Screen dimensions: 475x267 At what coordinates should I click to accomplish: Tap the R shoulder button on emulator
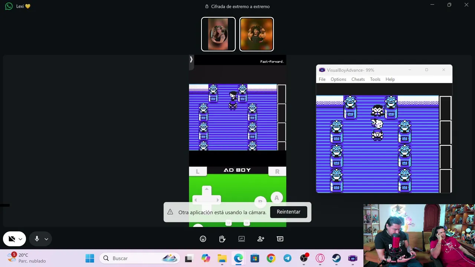(x=277, y=171)
